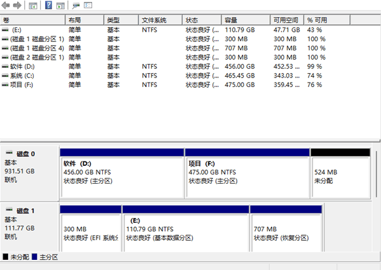Select the 磁盘 1 111.77 GB disk label
Viewport: 381px width, 270px height.
(x=29, y=227)
